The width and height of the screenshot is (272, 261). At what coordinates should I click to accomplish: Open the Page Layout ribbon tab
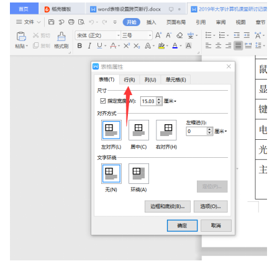click(176, 22)
